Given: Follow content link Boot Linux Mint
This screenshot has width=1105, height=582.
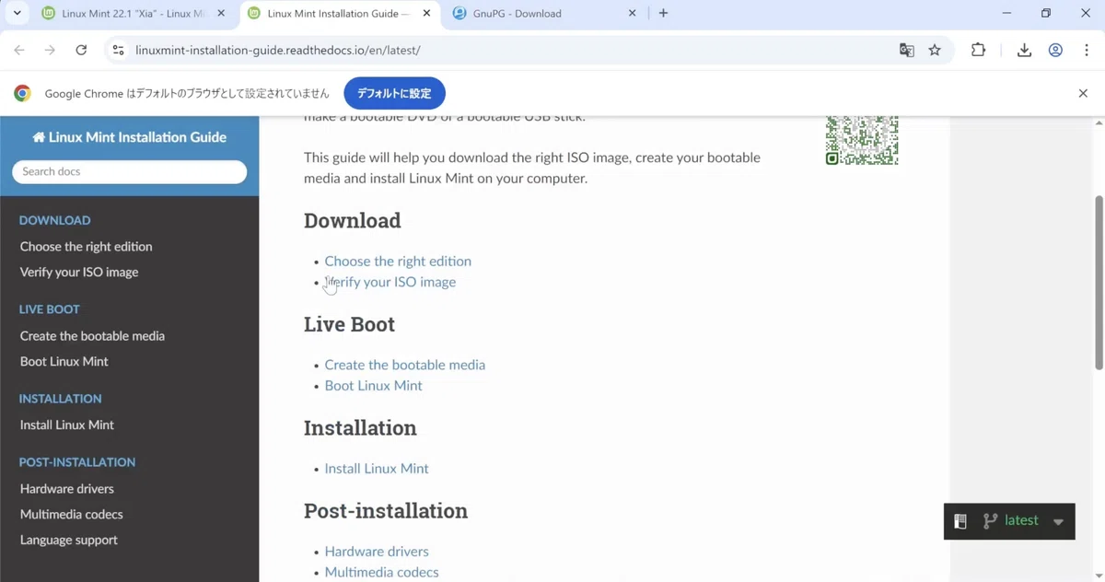Looking at the screenshot, I should pos(374,386).
